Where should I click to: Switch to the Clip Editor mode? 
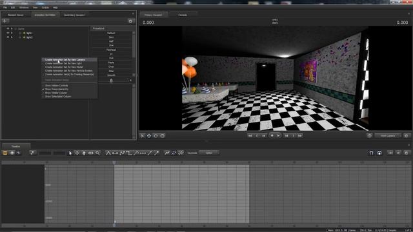(5, 153)
